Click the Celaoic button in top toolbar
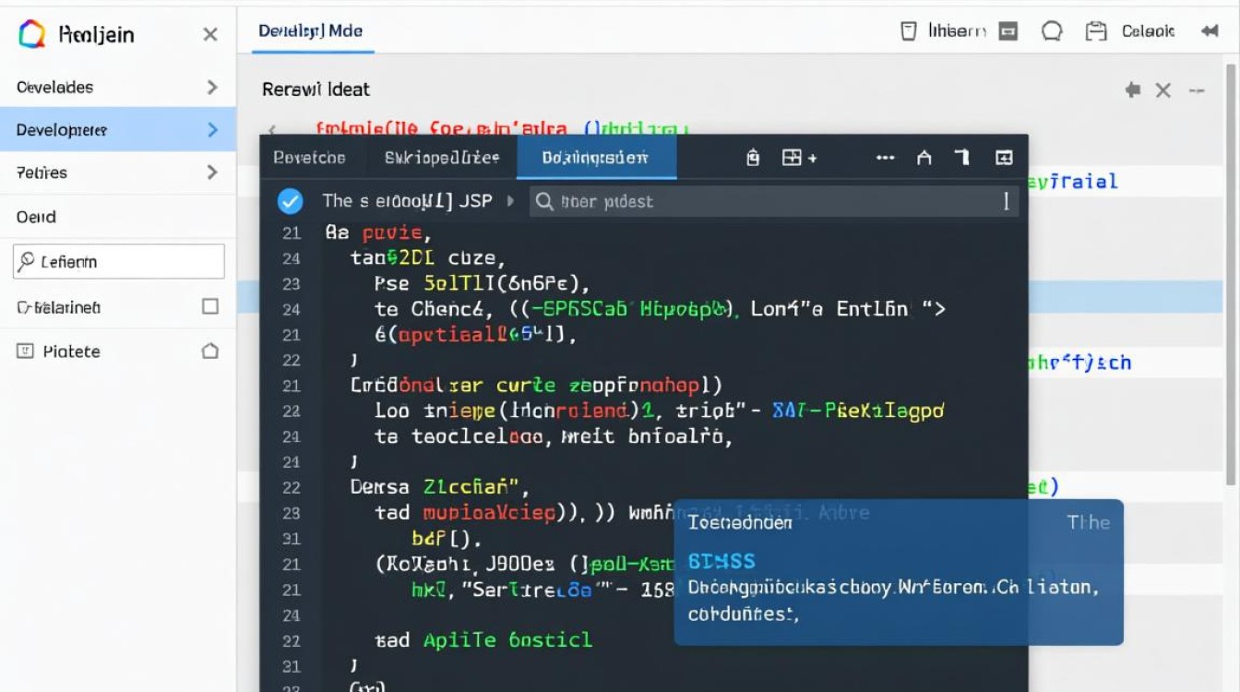 click(1148, 31)
